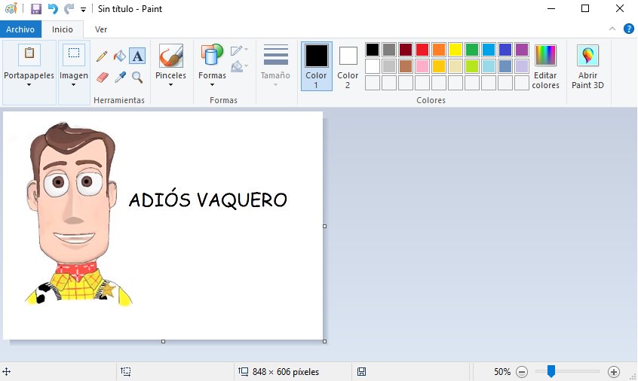Viewport: 638px width, 381px height.
Task: Pick the turquoise blue color swatch
Action: [489, 50]
